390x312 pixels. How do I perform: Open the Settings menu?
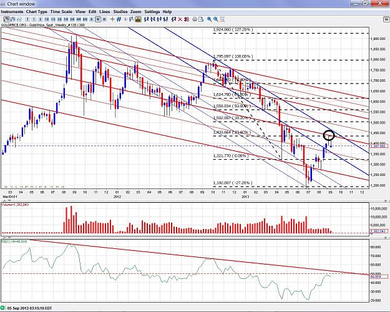[152, 12]
